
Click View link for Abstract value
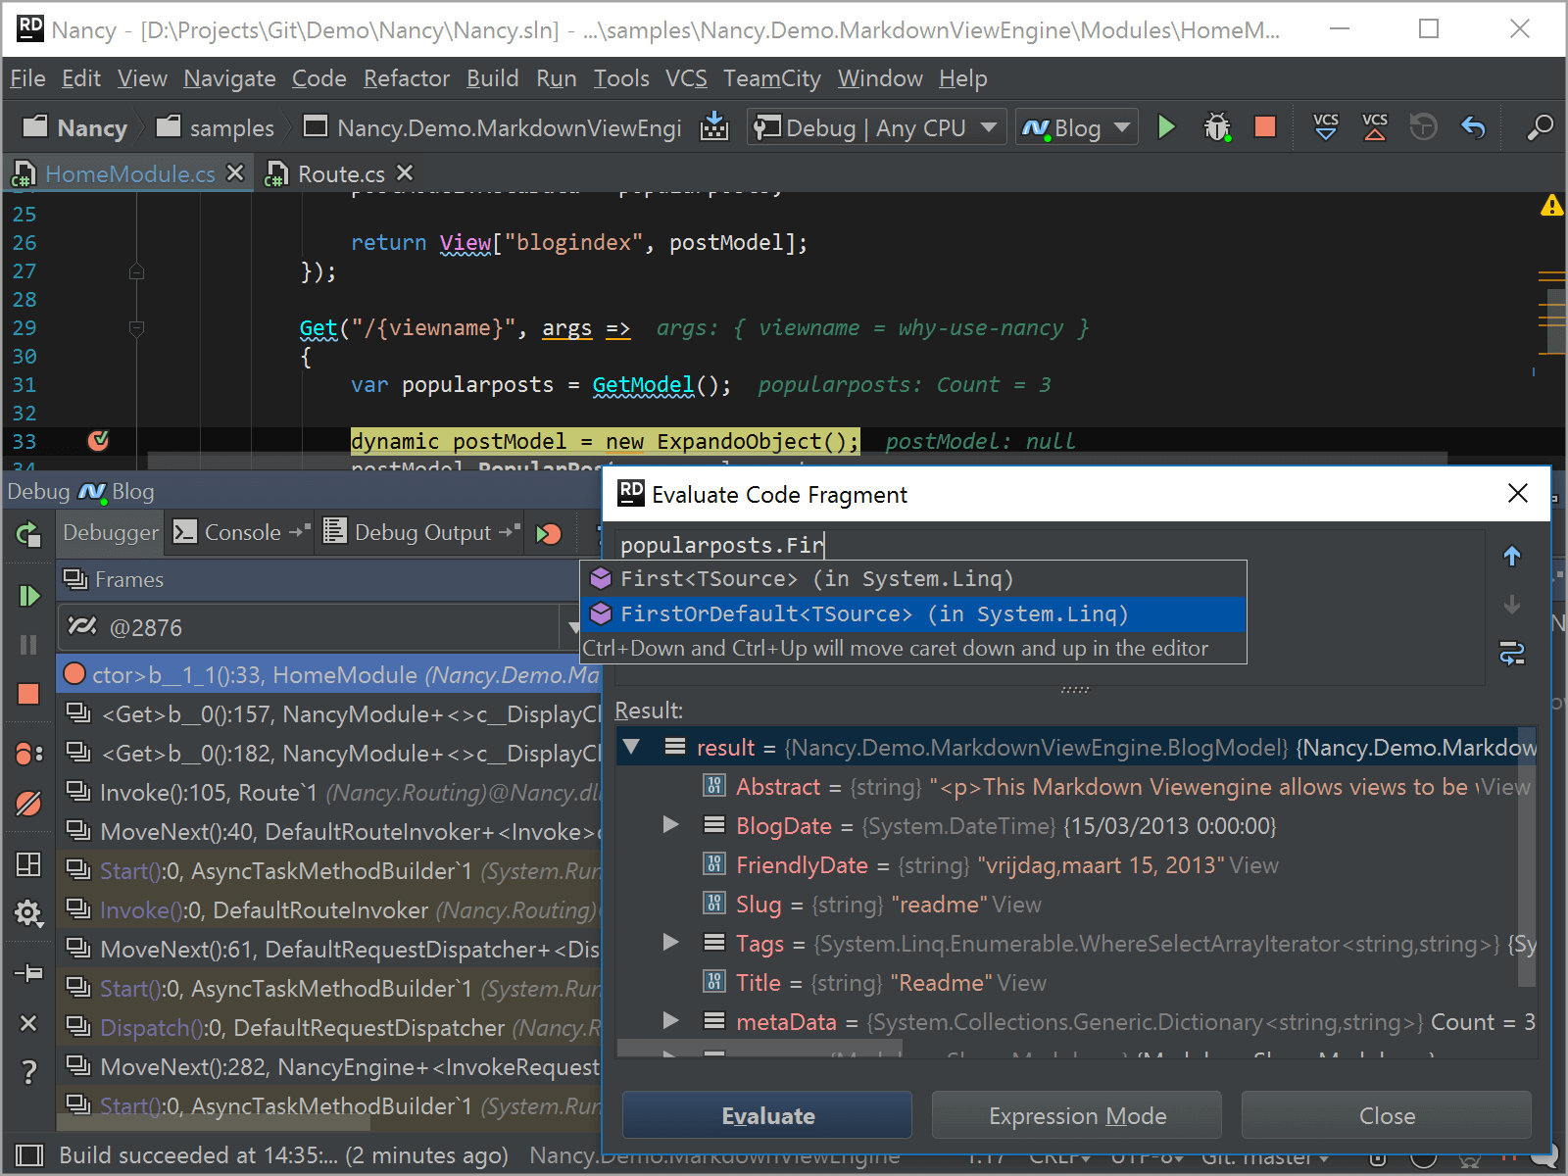[x=1505, y=787]
